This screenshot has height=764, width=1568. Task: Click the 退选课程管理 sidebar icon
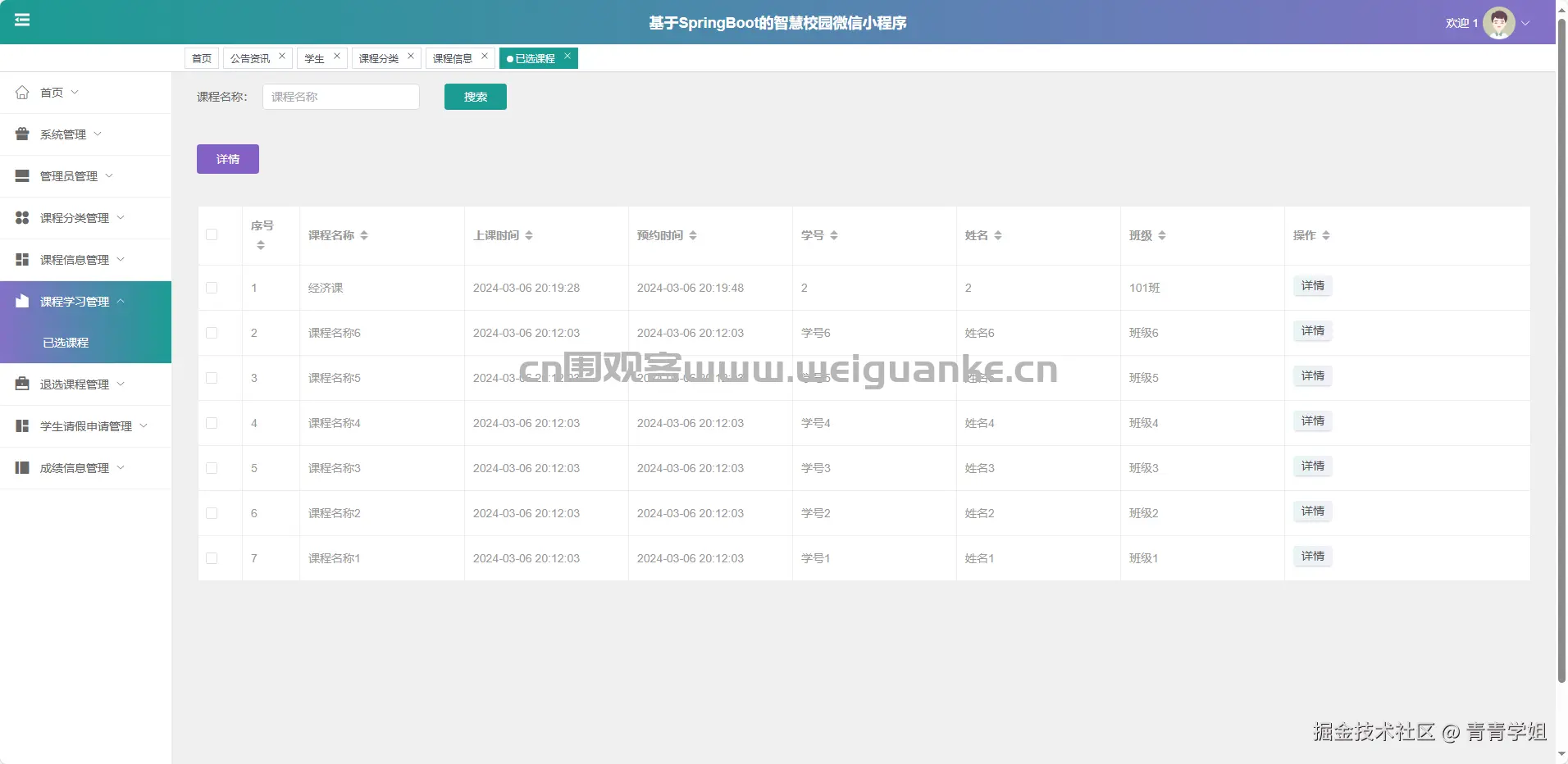click(22, 384)
